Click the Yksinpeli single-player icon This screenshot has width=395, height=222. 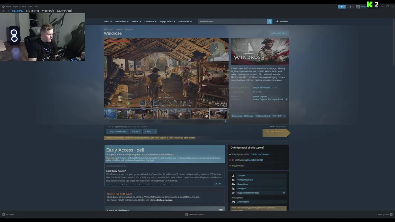coord(233,175)
